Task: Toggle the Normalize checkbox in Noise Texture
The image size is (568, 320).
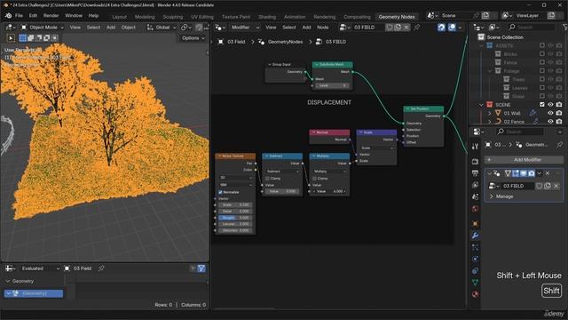Action: coord(220,192)
